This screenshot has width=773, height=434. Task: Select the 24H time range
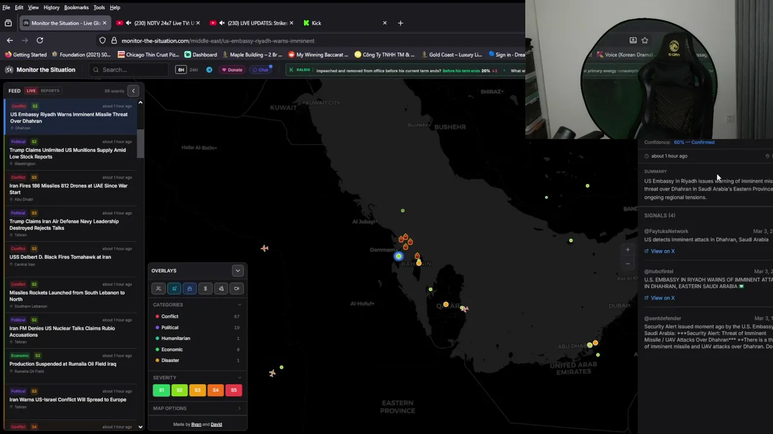pyautogui.click(x=194, y=70)
